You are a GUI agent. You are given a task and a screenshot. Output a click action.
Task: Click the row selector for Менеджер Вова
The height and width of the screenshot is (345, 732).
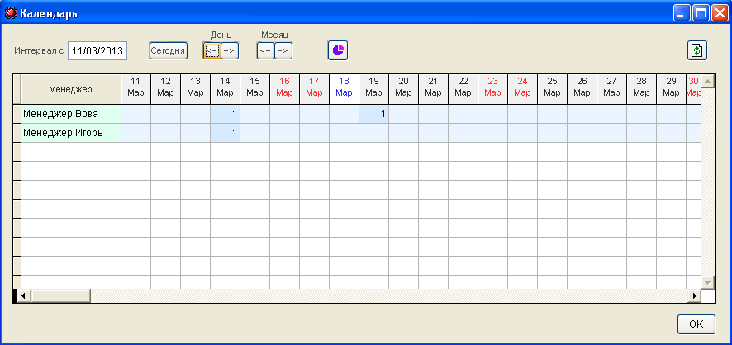point(17,114)
